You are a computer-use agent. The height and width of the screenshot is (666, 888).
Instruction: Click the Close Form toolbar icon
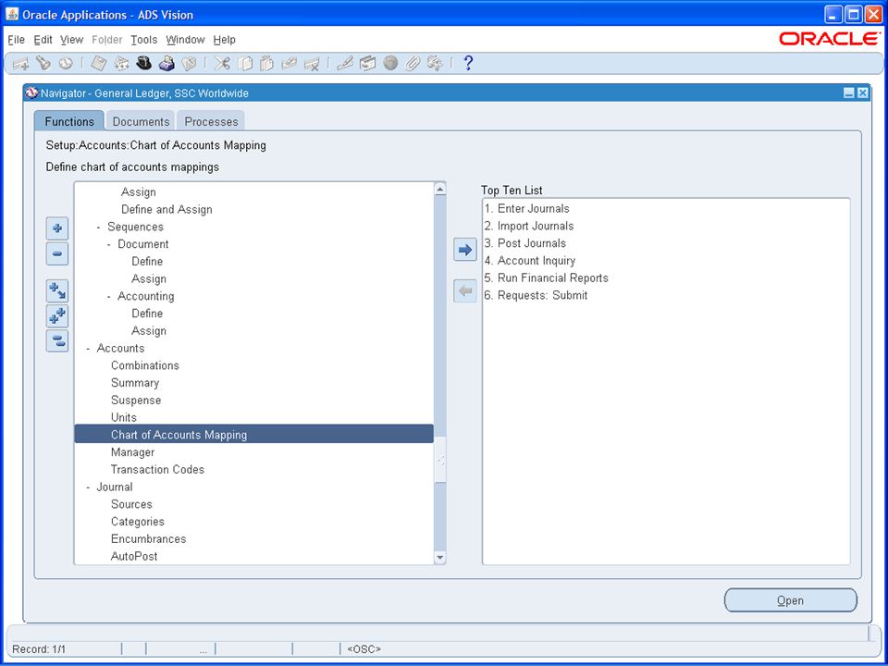click(189, 64)
